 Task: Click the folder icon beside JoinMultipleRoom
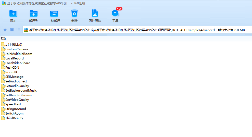(x=3, y=54)
